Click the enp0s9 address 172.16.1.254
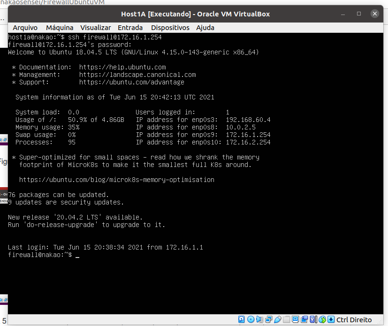 click(248, 135)
